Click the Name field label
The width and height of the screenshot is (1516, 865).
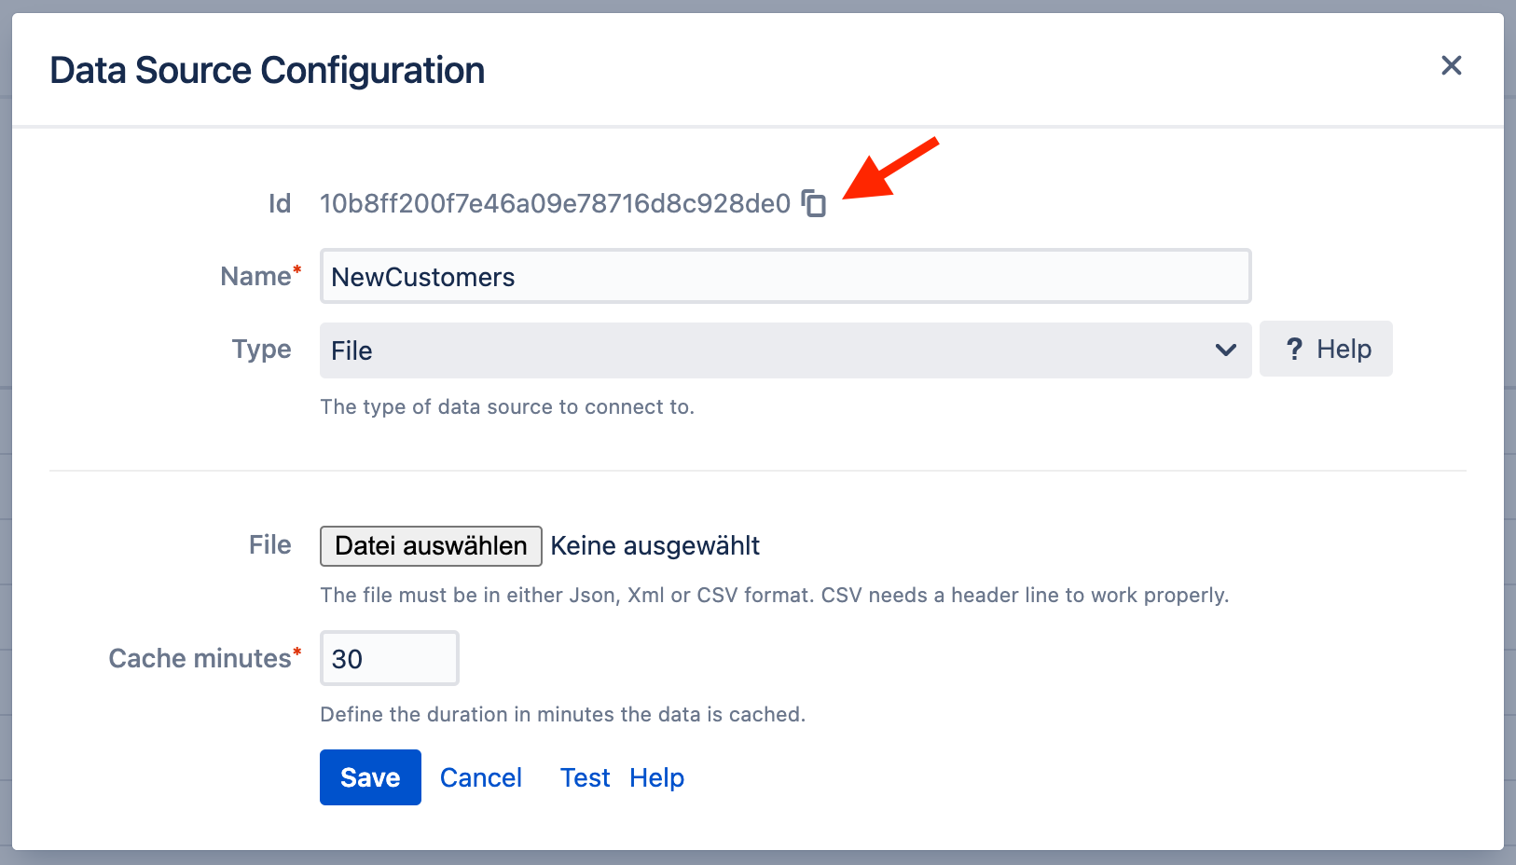tap(255, 277)
